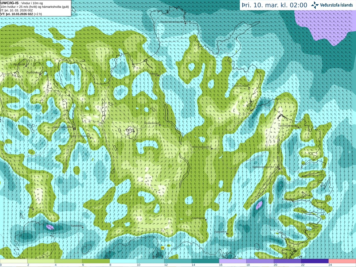This screenshot has height=267, width=356.
Task: Click the 'Þri. 10. mar. kl. 02:00' timestamp
Action: 275,5
